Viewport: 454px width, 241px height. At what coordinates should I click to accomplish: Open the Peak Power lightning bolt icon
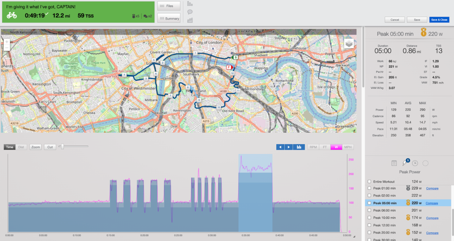tap(405, 163)
